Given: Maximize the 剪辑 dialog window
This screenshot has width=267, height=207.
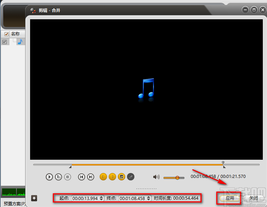Looking at the screenshot, I should 254,10.
